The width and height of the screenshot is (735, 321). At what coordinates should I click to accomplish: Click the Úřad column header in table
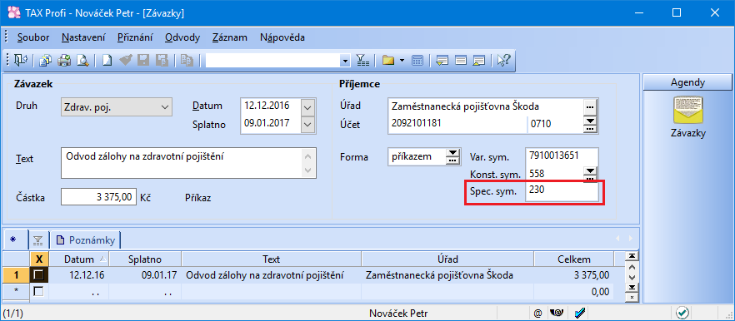(447, 259)
